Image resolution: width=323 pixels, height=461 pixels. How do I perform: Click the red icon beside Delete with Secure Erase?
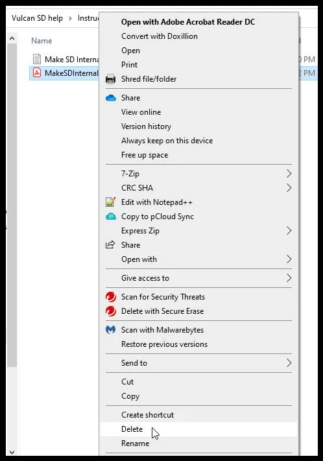point(111,311)
